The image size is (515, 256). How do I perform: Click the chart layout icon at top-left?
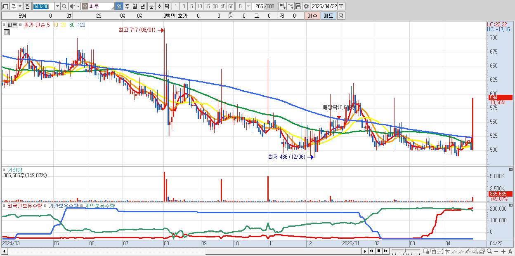[5, 6]
